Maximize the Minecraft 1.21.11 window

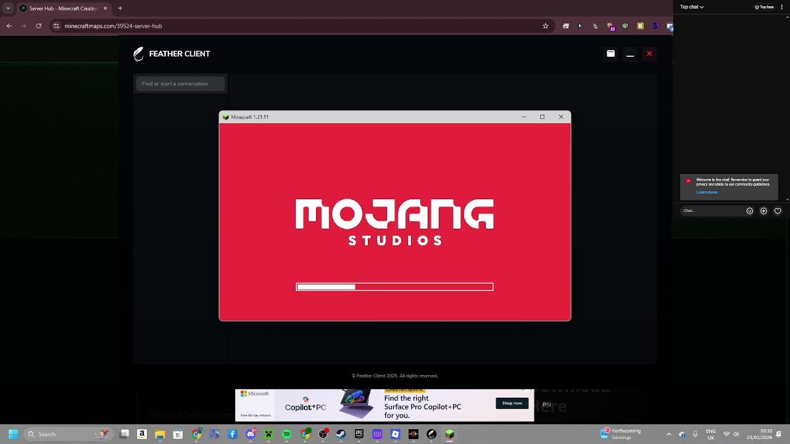(x=542, y=117)
